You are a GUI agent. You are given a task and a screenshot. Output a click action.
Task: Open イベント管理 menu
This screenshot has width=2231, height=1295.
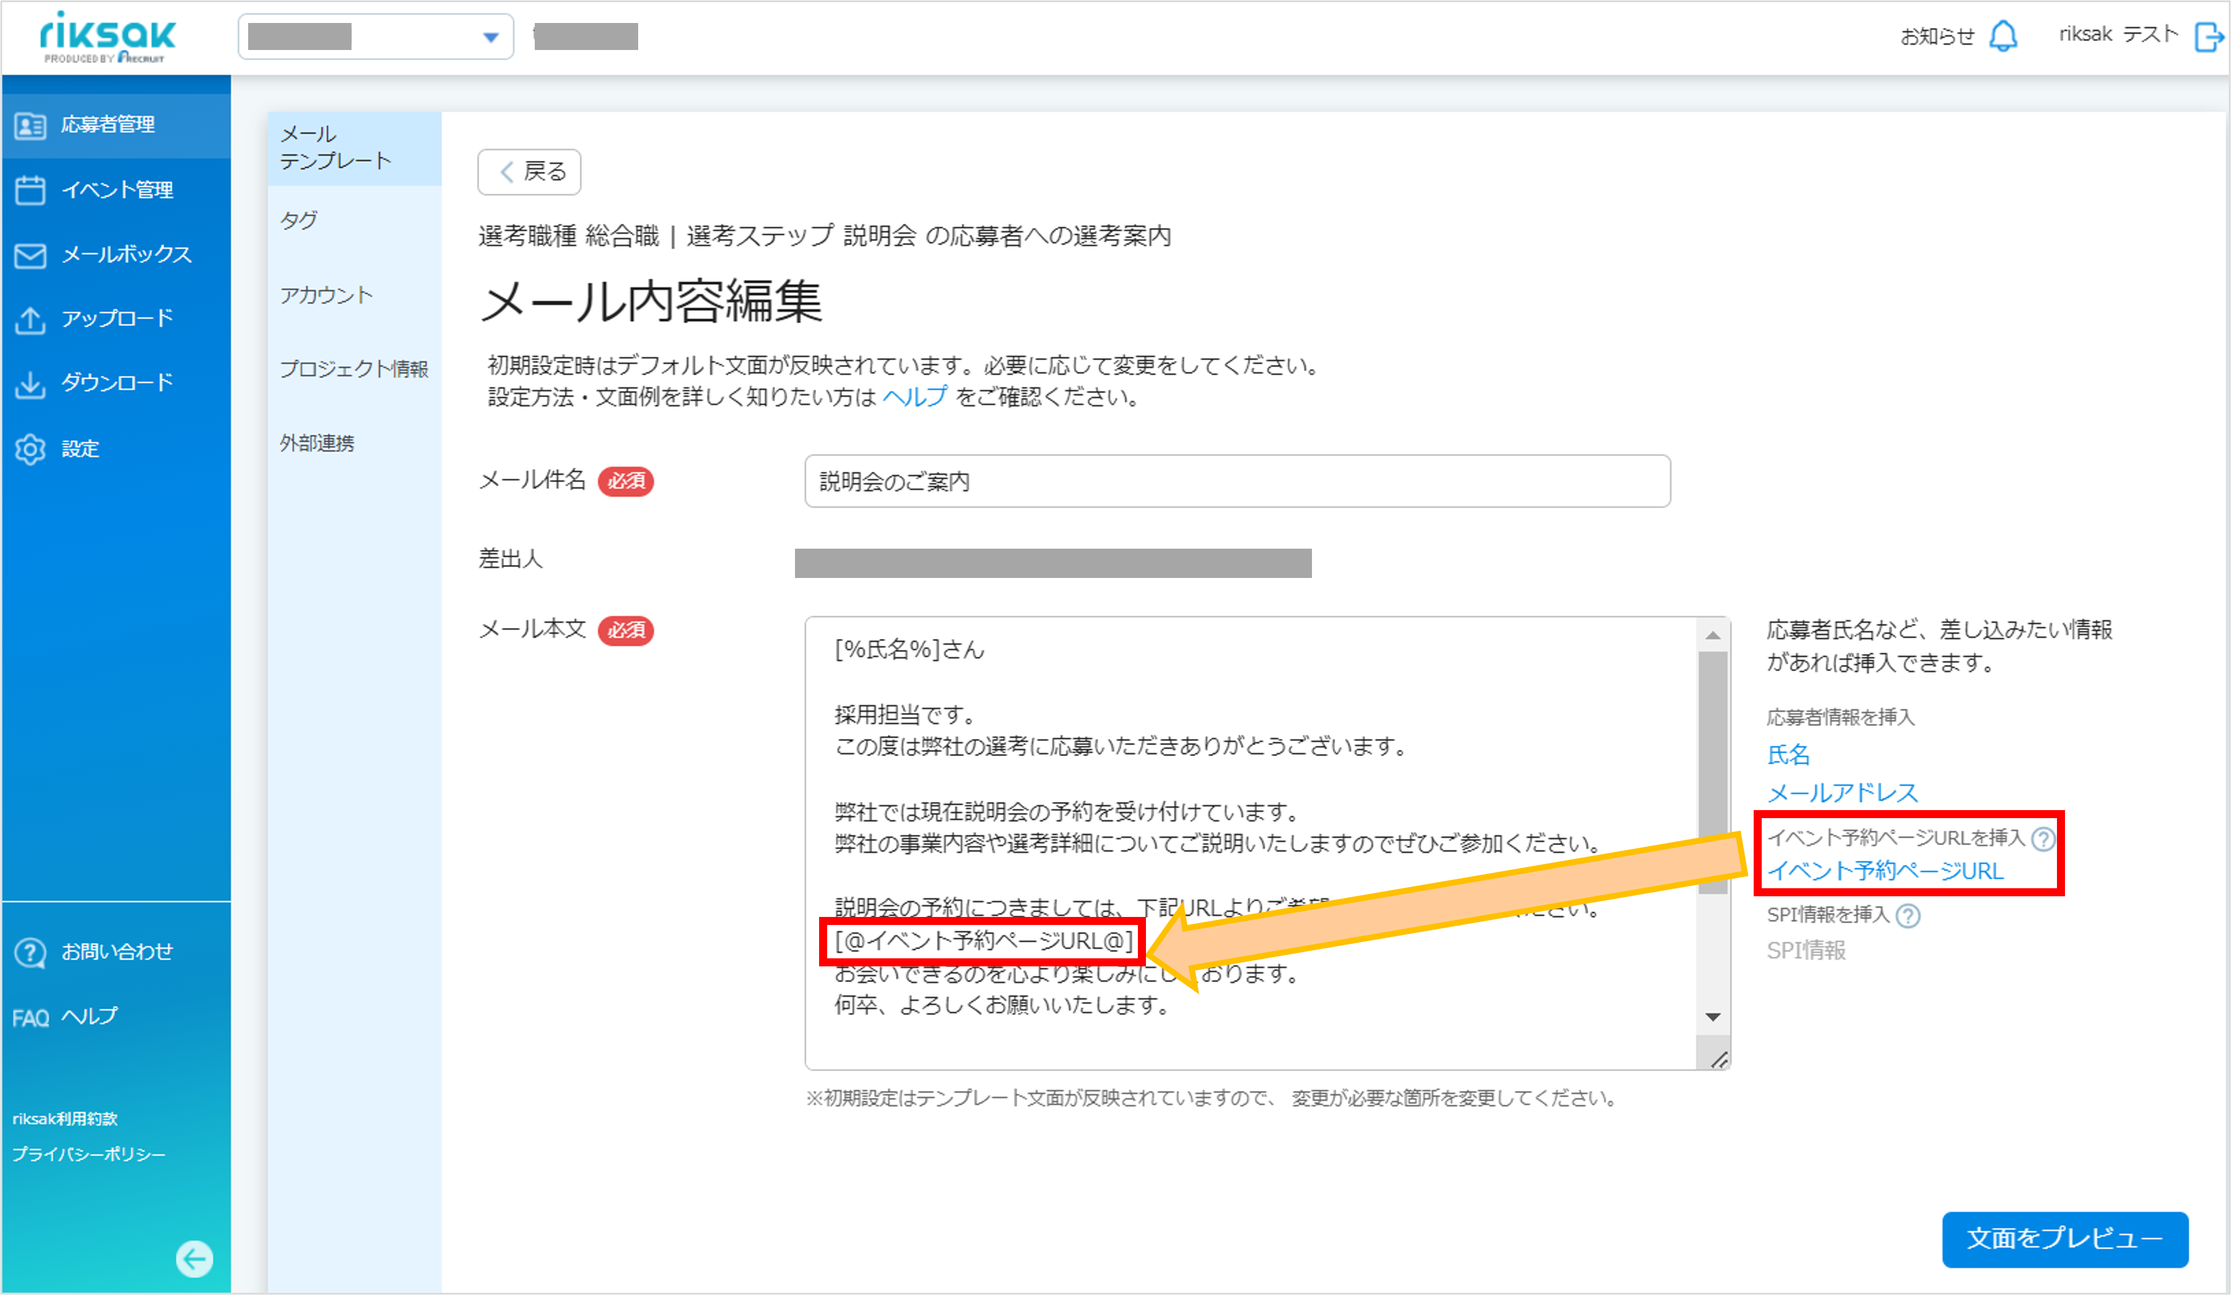pyautogui.click(x=116, y=190)
